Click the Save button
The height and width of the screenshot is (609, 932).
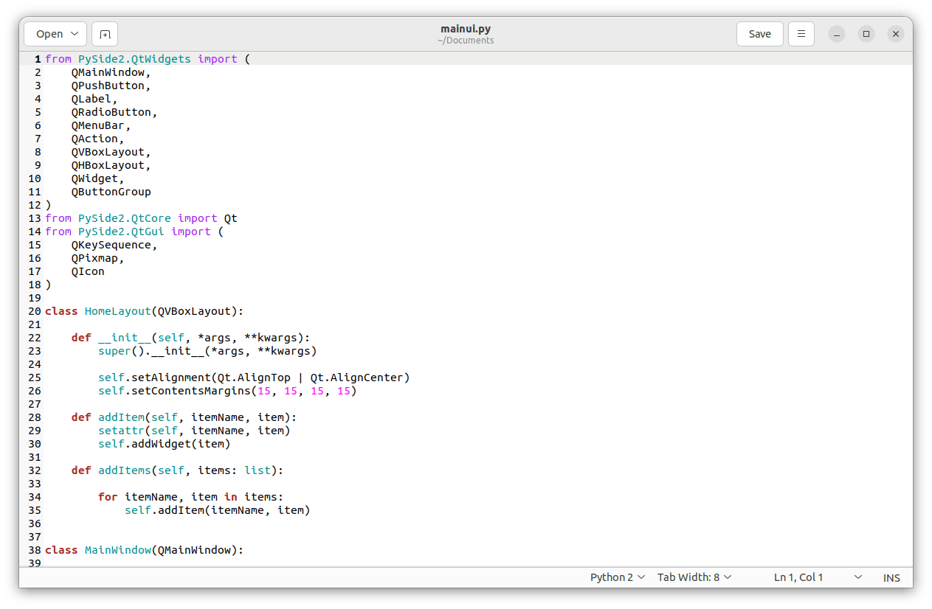click(x=759, y=34)
